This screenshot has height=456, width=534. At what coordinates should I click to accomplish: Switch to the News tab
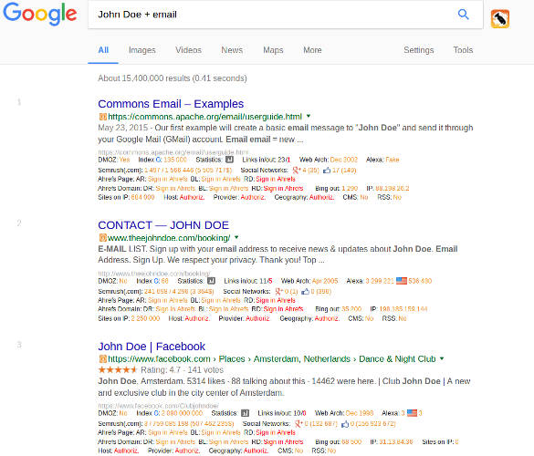coord(232,50)
